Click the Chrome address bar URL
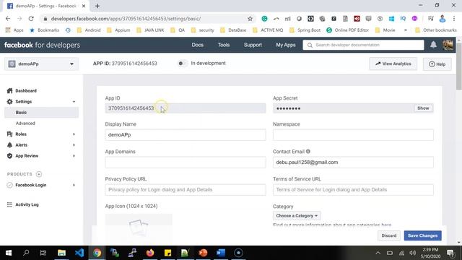The image size is (462, 260). 126,19
